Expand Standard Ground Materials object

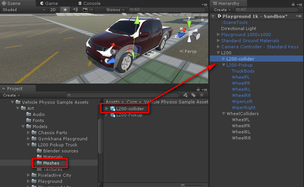[218, 41]
